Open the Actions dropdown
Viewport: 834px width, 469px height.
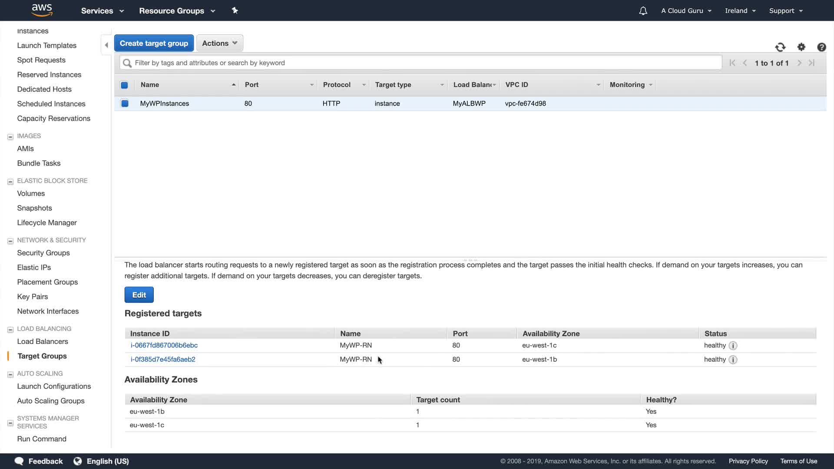click(x=219, y=43)
